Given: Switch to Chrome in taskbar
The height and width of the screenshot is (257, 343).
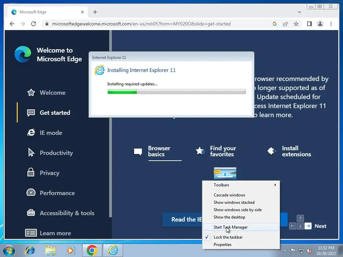Looking at the screenshot, I should [x=92, y=250].
